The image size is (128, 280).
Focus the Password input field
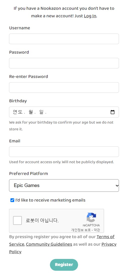pyautogui.click(x=64, y=63)
